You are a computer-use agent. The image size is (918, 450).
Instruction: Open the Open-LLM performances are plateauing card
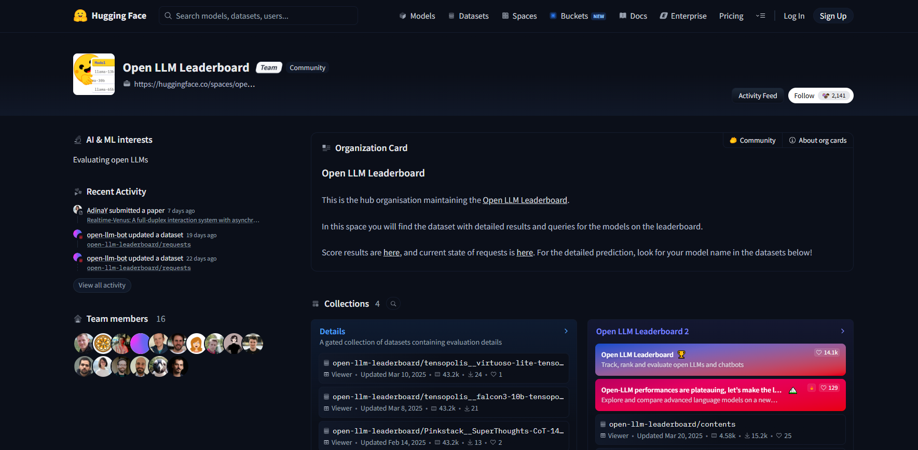click(x=720, y=395)
